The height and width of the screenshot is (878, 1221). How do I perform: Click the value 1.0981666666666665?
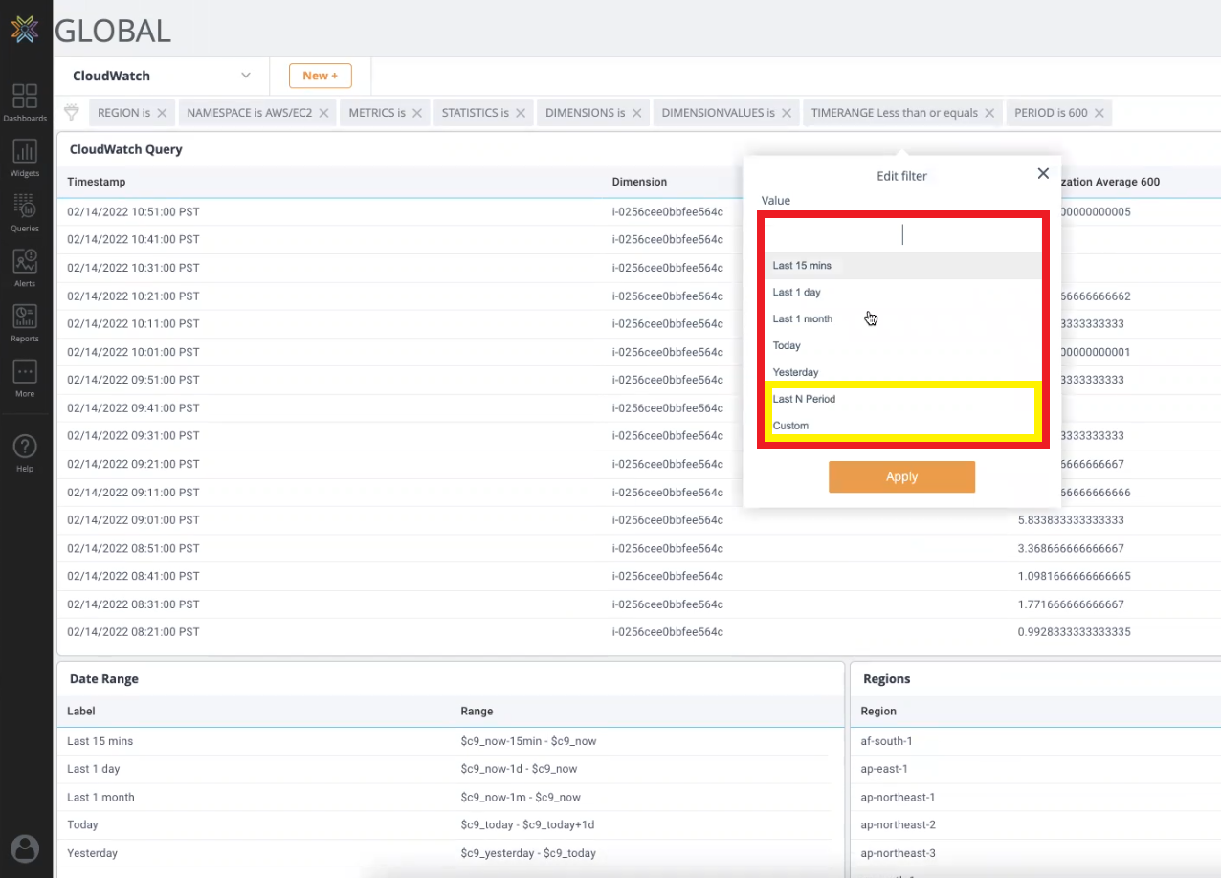click(1075, 577)
